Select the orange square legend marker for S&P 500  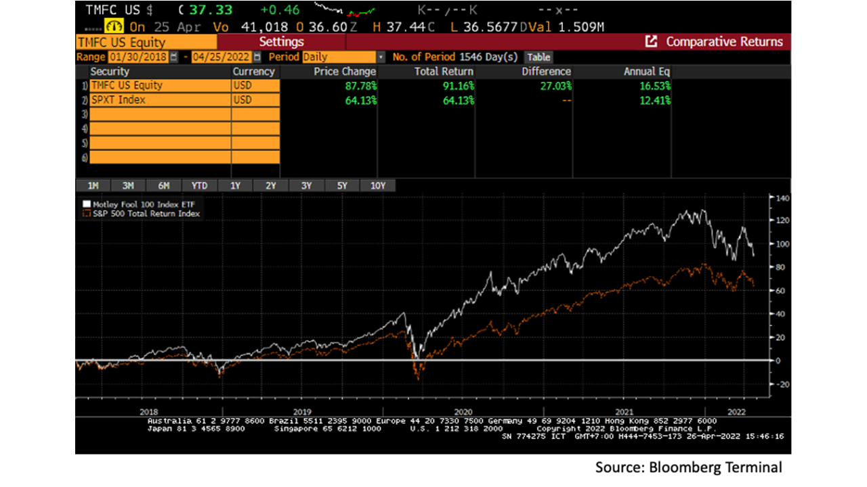86,213
